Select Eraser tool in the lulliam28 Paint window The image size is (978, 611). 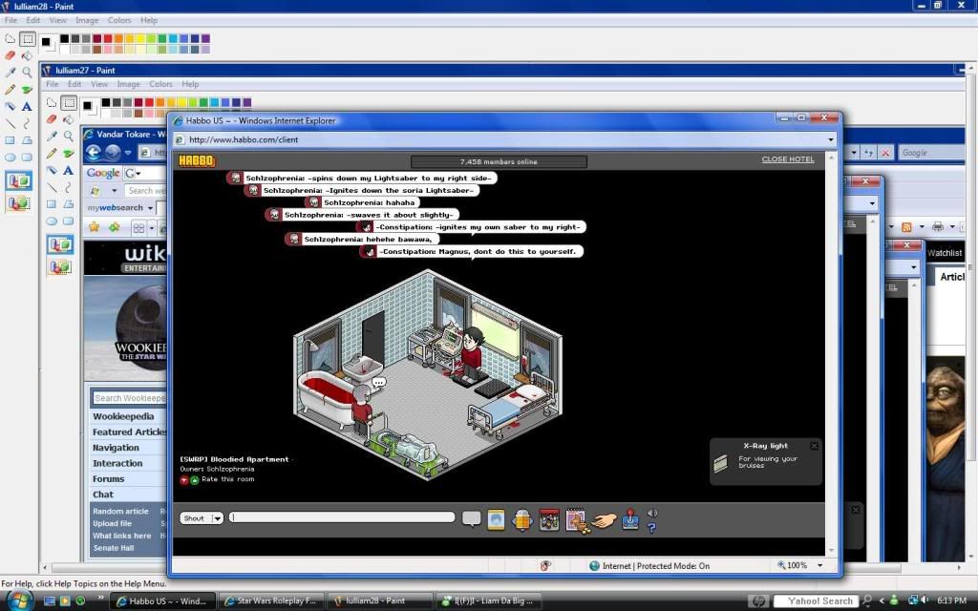(x=11, y=55)
